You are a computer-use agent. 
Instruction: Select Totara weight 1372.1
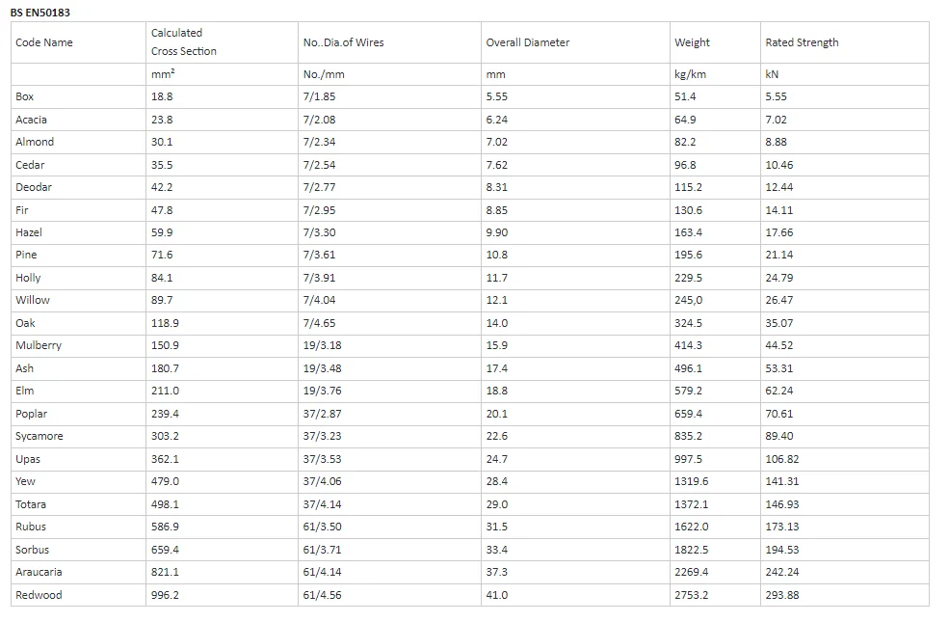pos(691,504)
